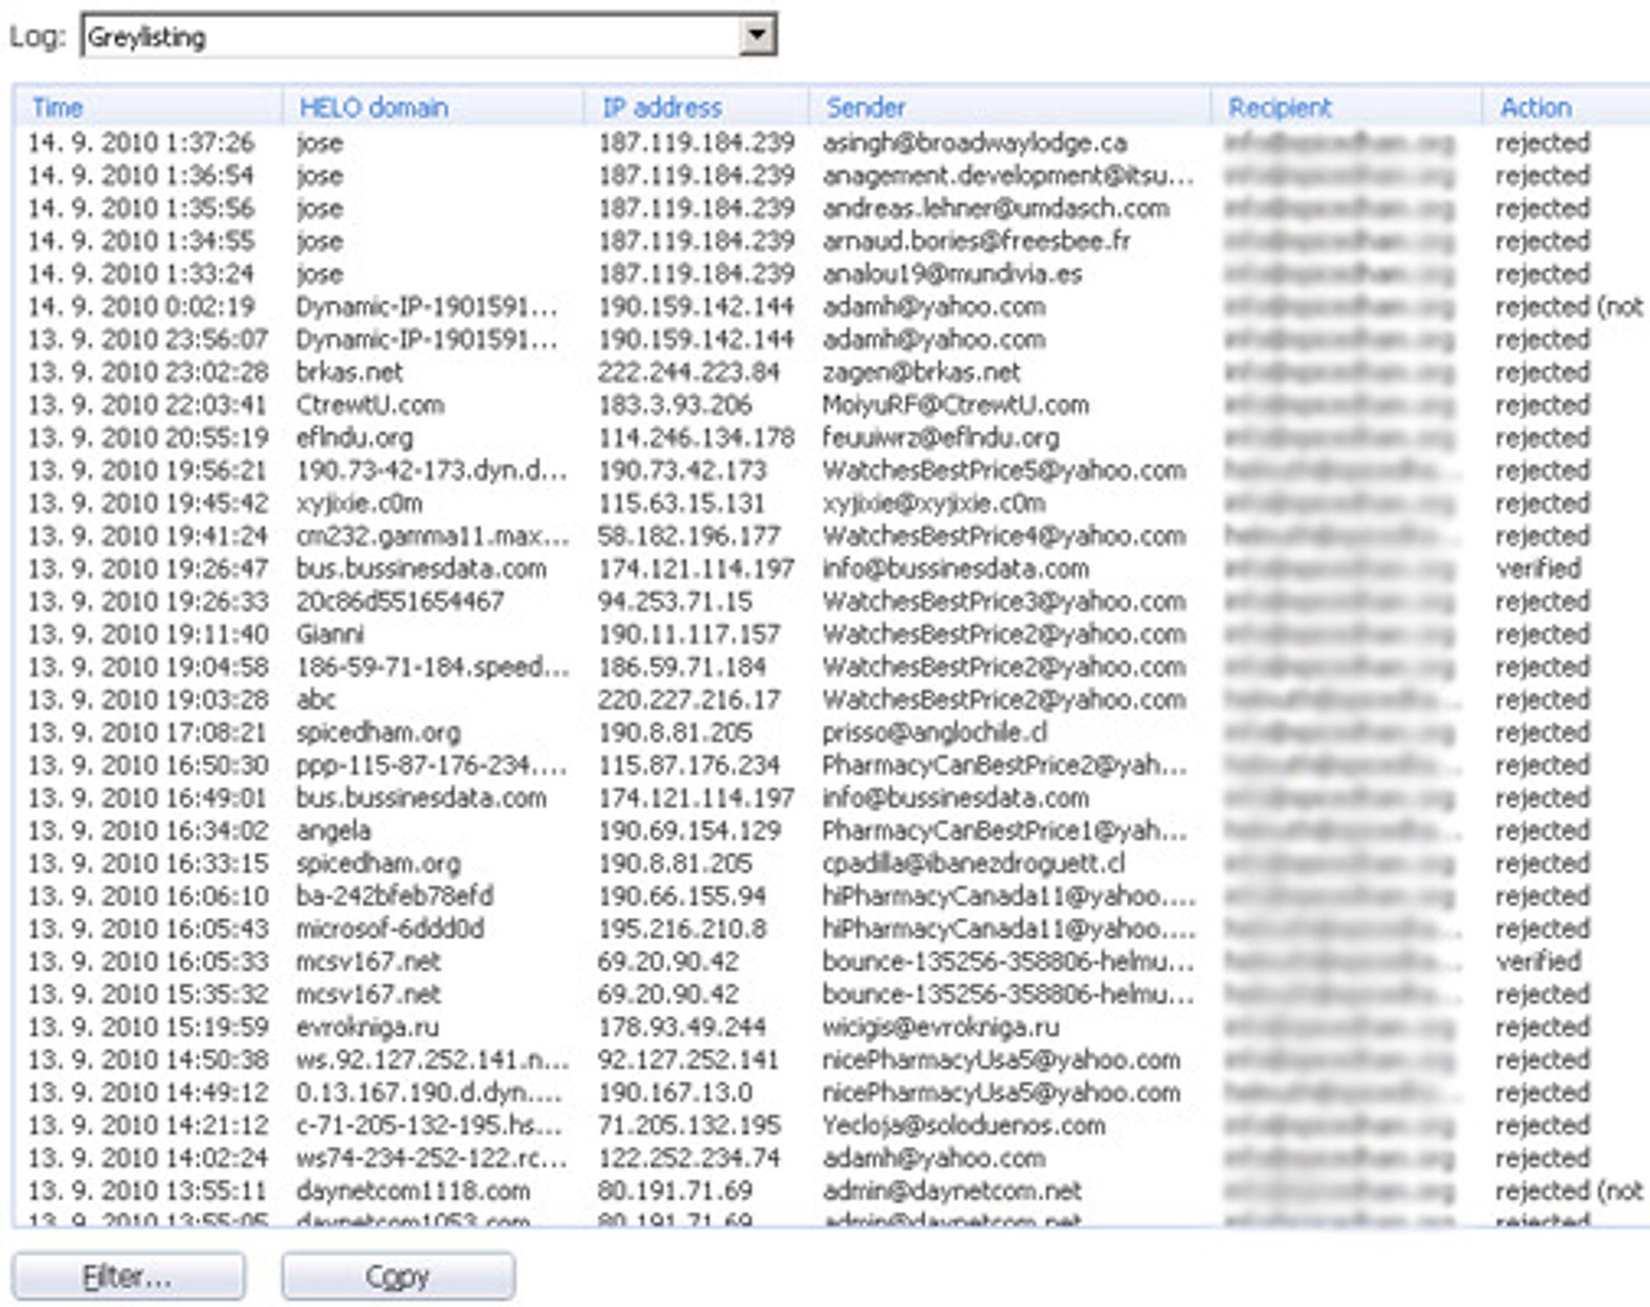Open the Log dropdown arrow
Screen dimensions: 1650x1307
tap(757, 35)
